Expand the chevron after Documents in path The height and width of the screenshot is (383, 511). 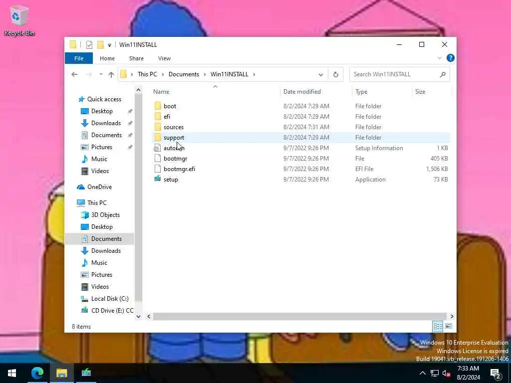[205, 74]
